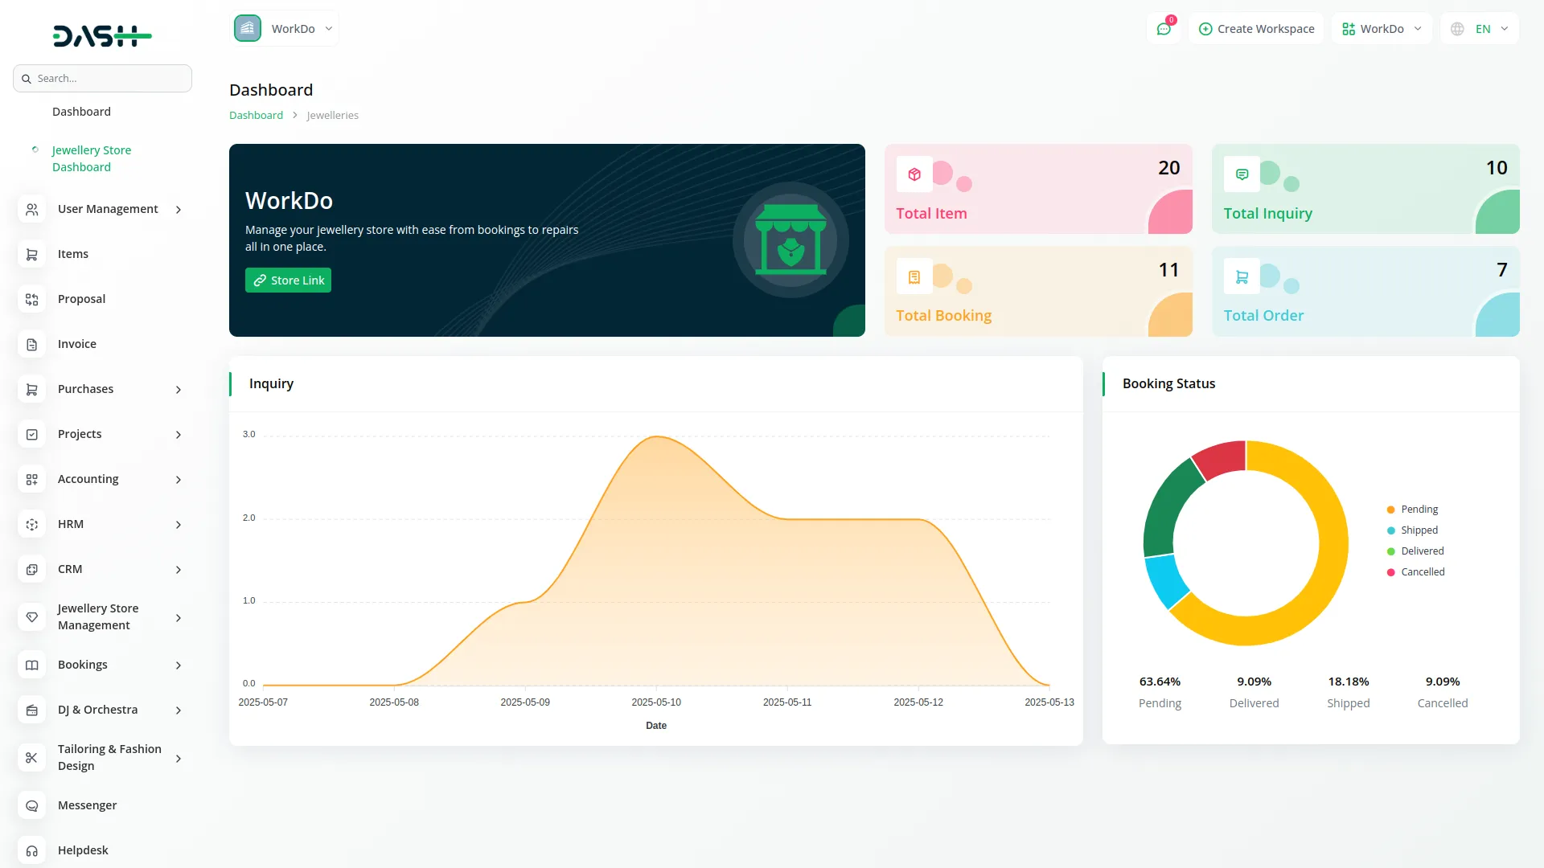Toggle the Pending legend entry in Booking Status
Image resolution: width=1544 pixels, height=868 pixels.
pos(1419,510)
